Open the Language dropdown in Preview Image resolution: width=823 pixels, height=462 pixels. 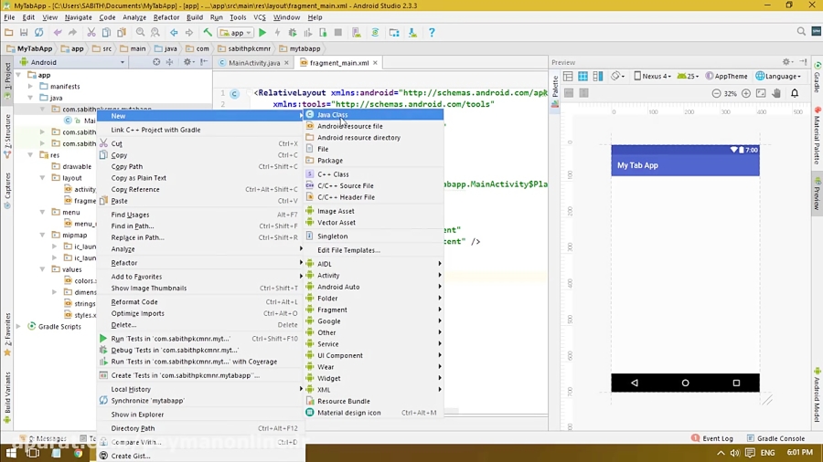click(780, 77)
